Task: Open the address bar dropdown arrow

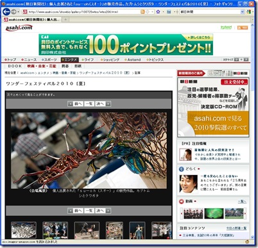Action: (x=152, y=12)
